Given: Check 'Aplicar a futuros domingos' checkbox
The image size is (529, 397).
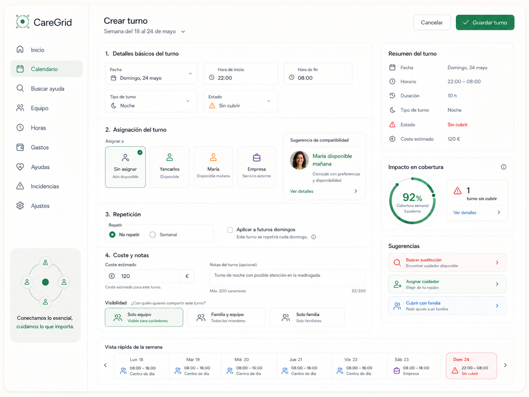Looking at the screenshot, I should coord(230,230).
